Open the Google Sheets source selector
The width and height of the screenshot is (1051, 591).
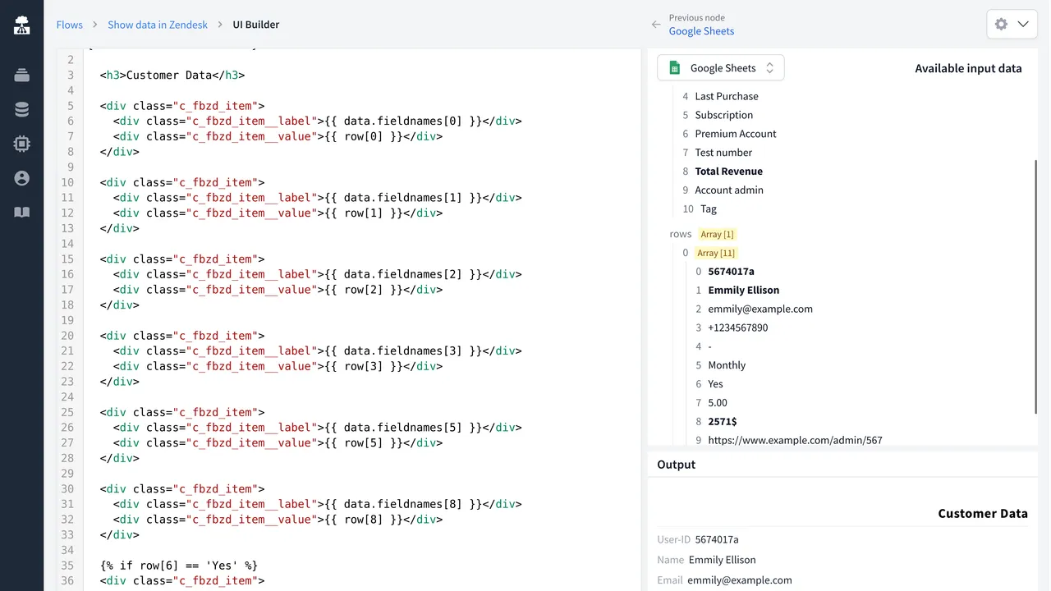721,68
